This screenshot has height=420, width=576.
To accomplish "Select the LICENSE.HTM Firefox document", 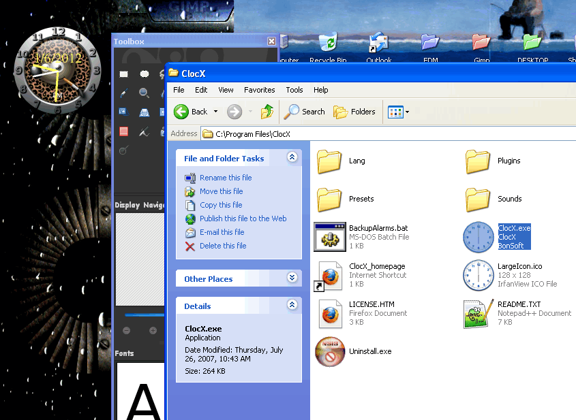I will [330, 314].
